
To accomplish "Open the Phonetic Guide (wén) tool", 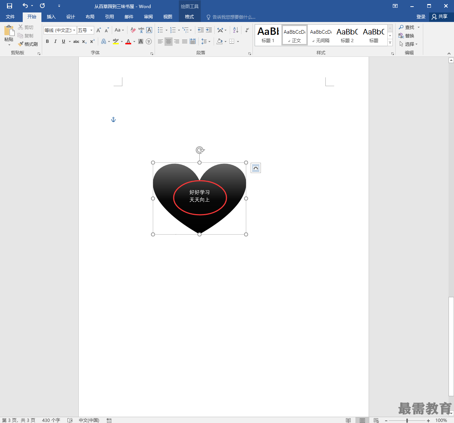I will pos(141,30).
